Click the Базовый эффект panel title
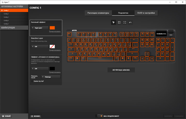 click(x=38, y=22)
